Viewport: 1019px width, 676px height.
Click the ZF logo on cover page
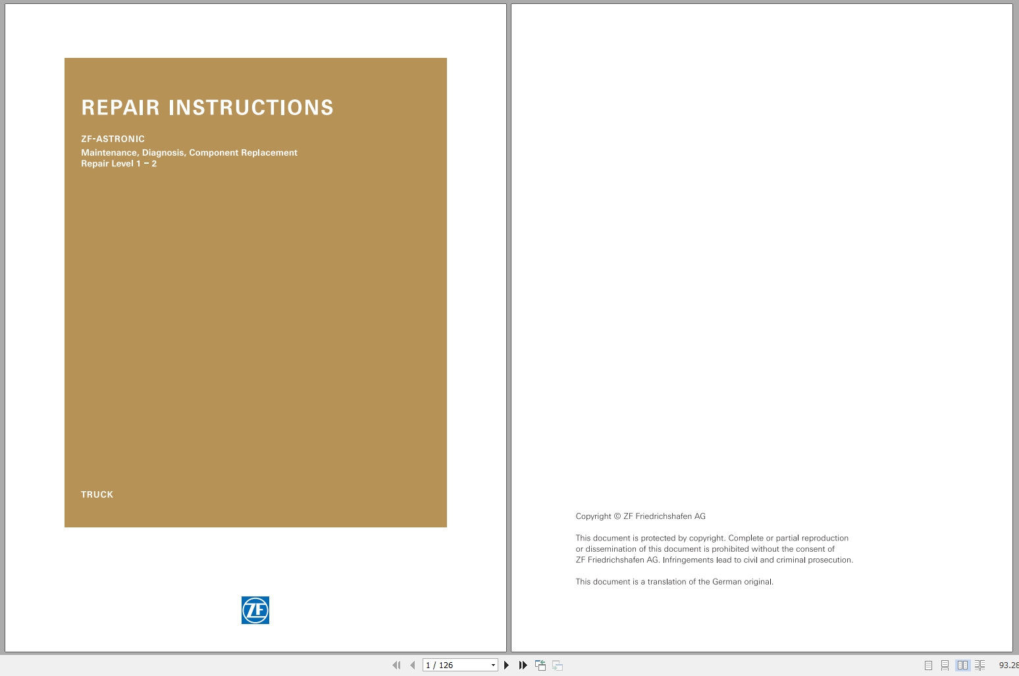point(255,610)
